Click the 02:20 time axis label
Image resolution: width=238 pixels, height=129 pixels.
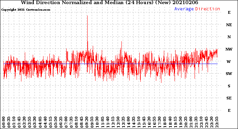[24, 122]
